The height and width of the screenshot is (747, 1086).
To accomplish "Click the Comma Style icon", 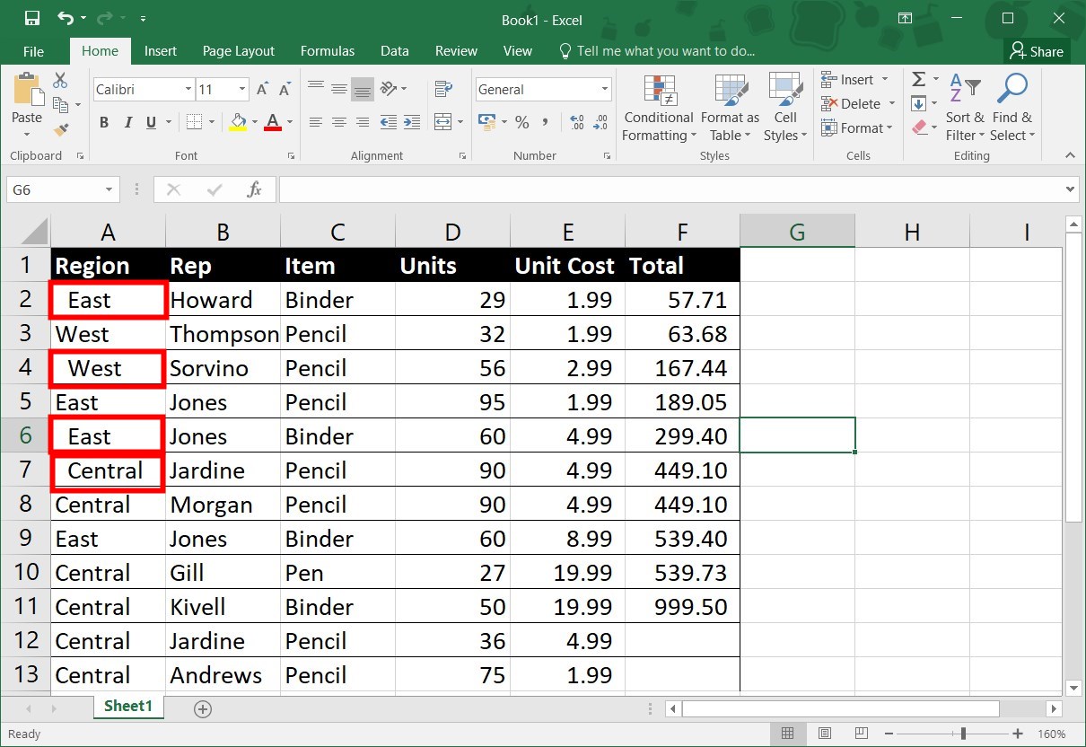I will [546, 122].
